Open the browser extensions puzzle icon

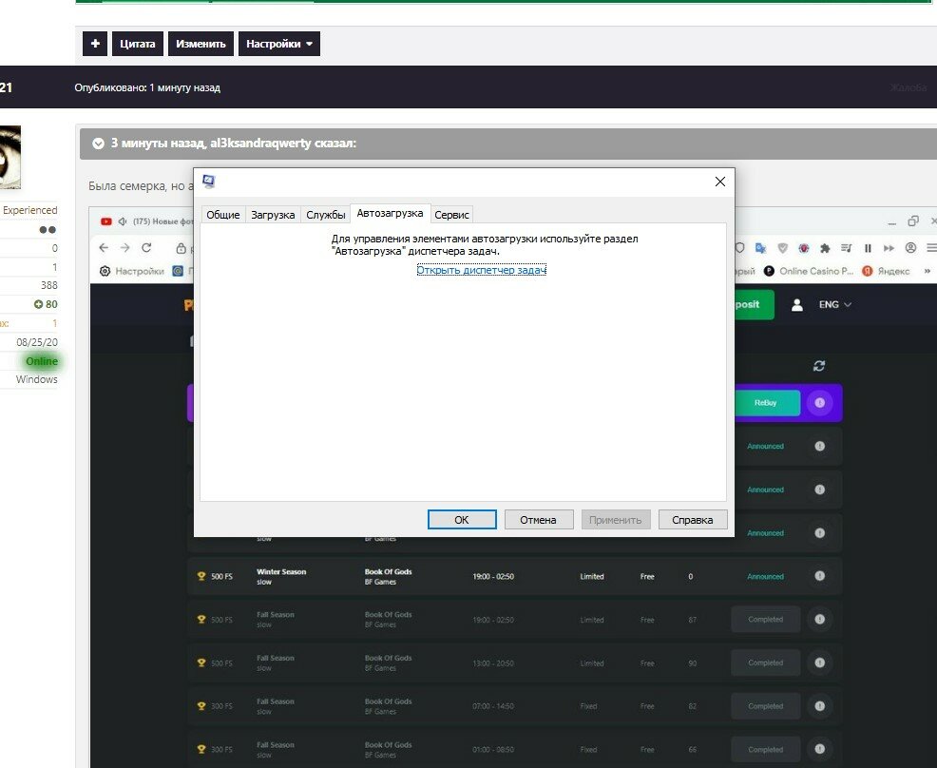pos(825,248)
